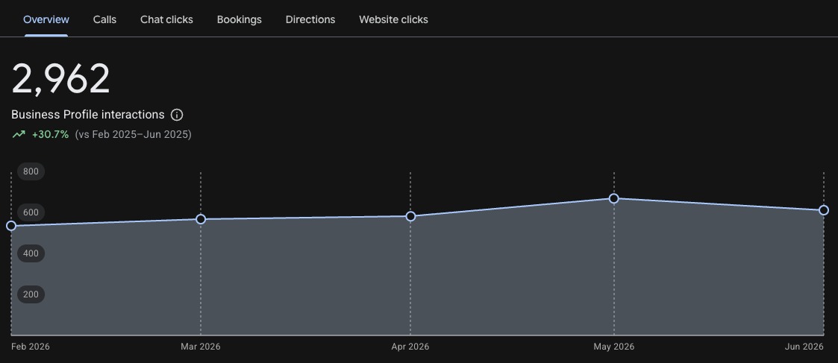Click the info icon beside Business Profile interactions
This screenshot has height=363, width=838.
(x=177, y=115)
